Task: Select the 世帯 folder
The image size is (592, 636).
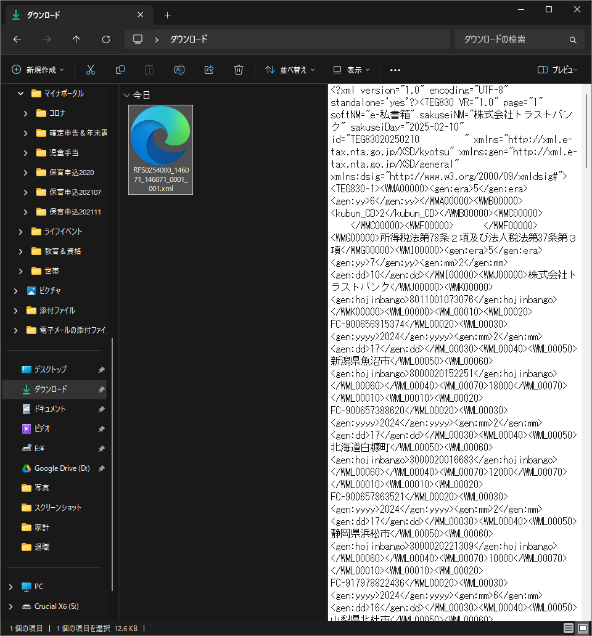Action: (x=52, y=271)
